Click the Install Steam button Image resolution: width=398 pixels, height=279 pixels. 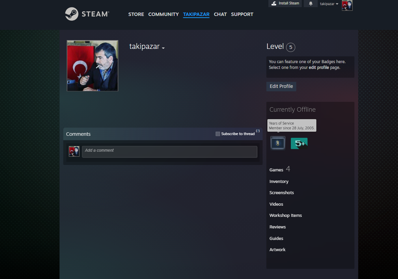(x=285, y=3)
